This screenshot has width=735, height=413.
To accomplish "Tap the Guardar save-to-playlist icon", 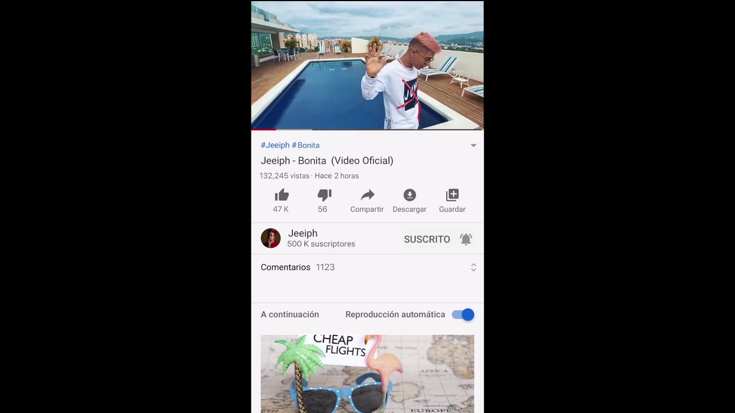I will pos(452,196).
